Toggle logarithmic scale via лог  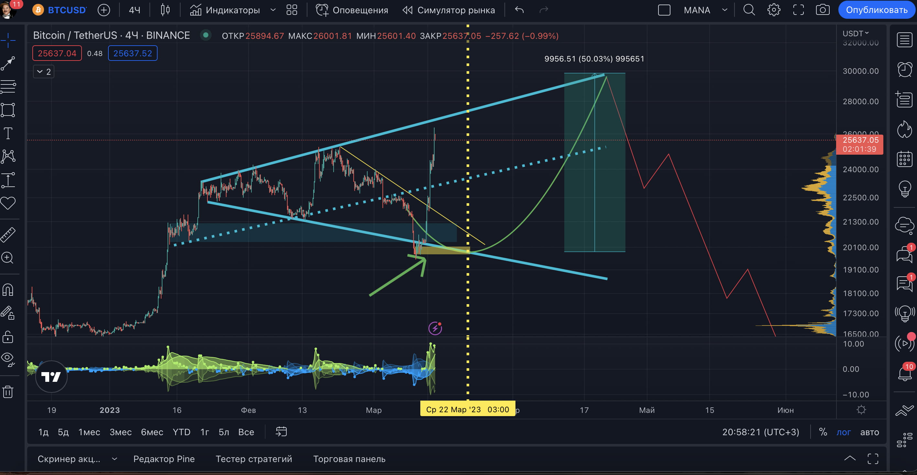[x=843, y=432]
